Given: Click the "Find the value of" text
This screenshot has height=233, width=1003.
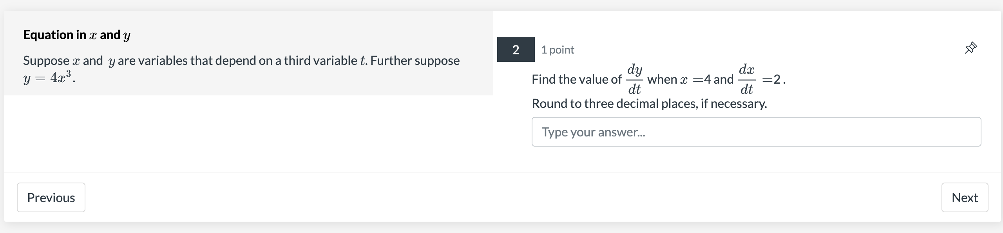Looking at the screenshot, I should coord(577,79).
